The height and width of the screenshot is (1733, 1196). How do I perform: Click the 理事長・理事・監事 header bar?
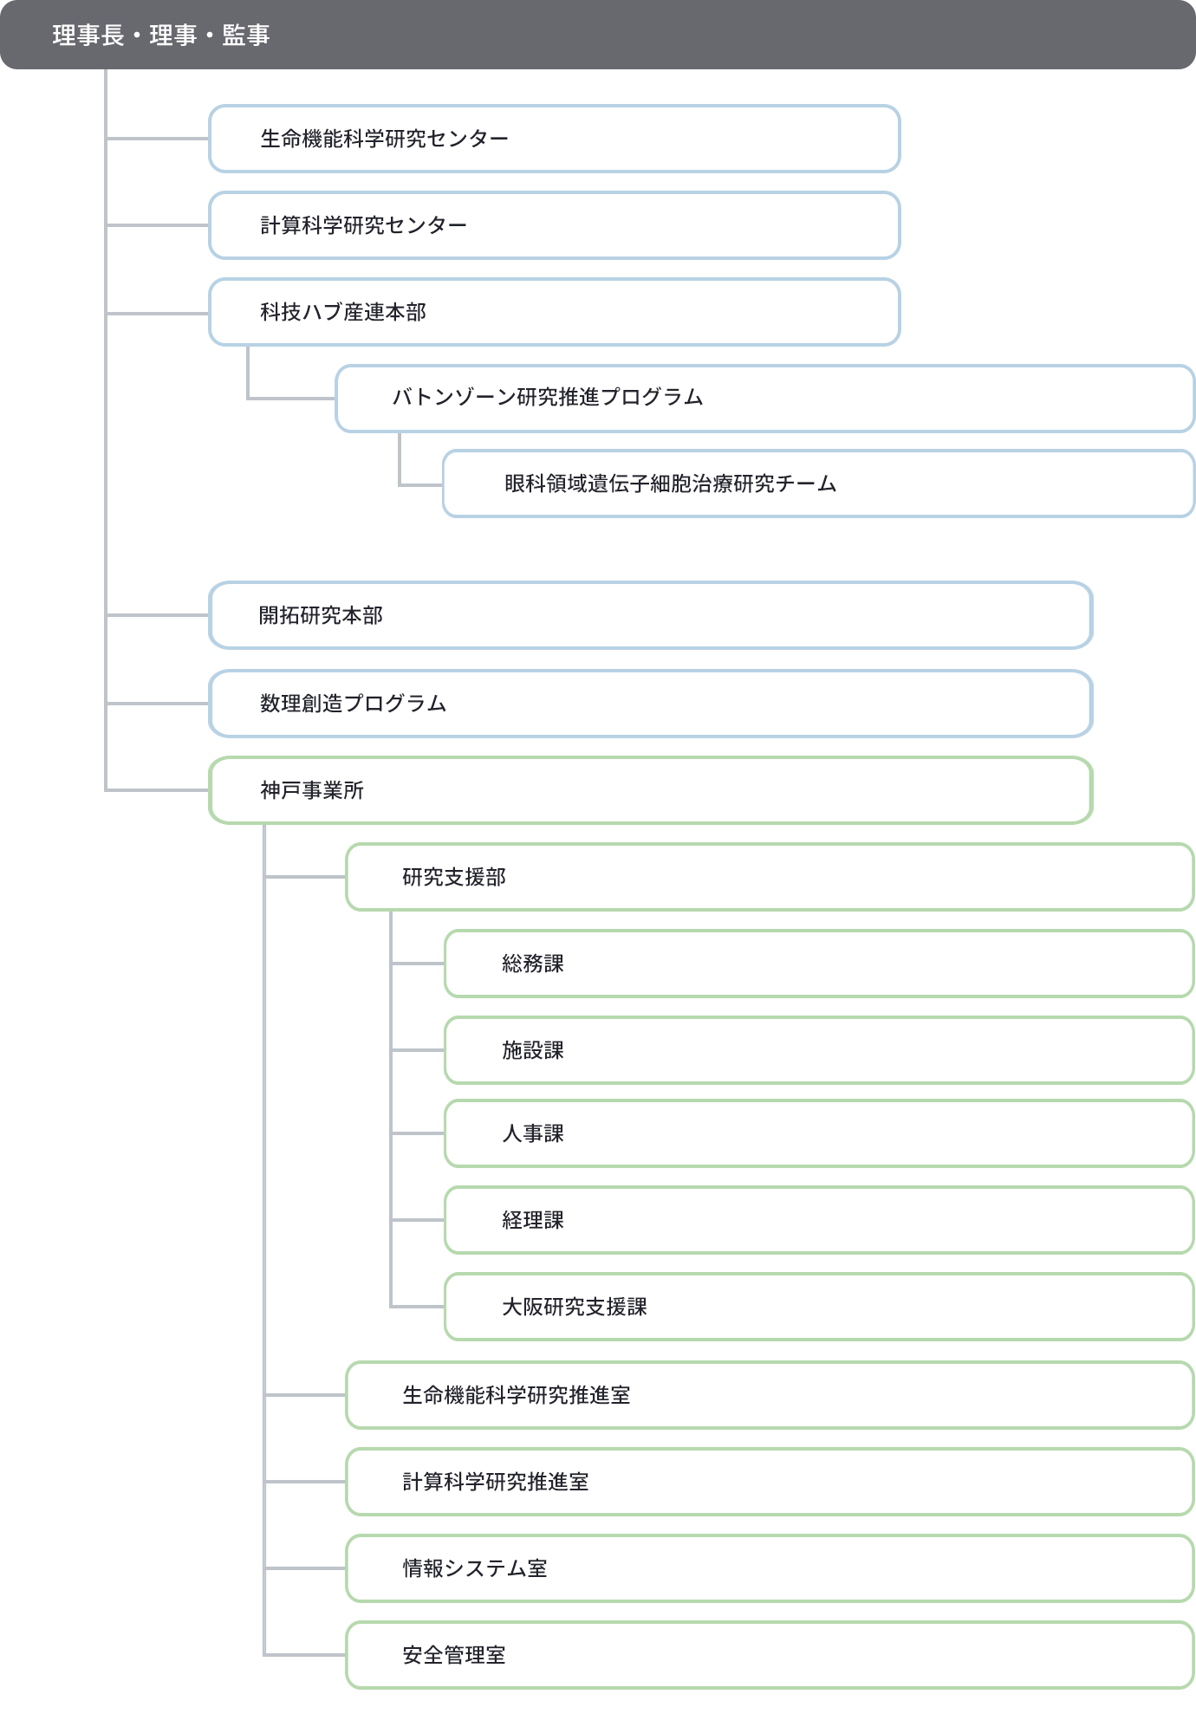pyautogui.click(x=598, y=35)
